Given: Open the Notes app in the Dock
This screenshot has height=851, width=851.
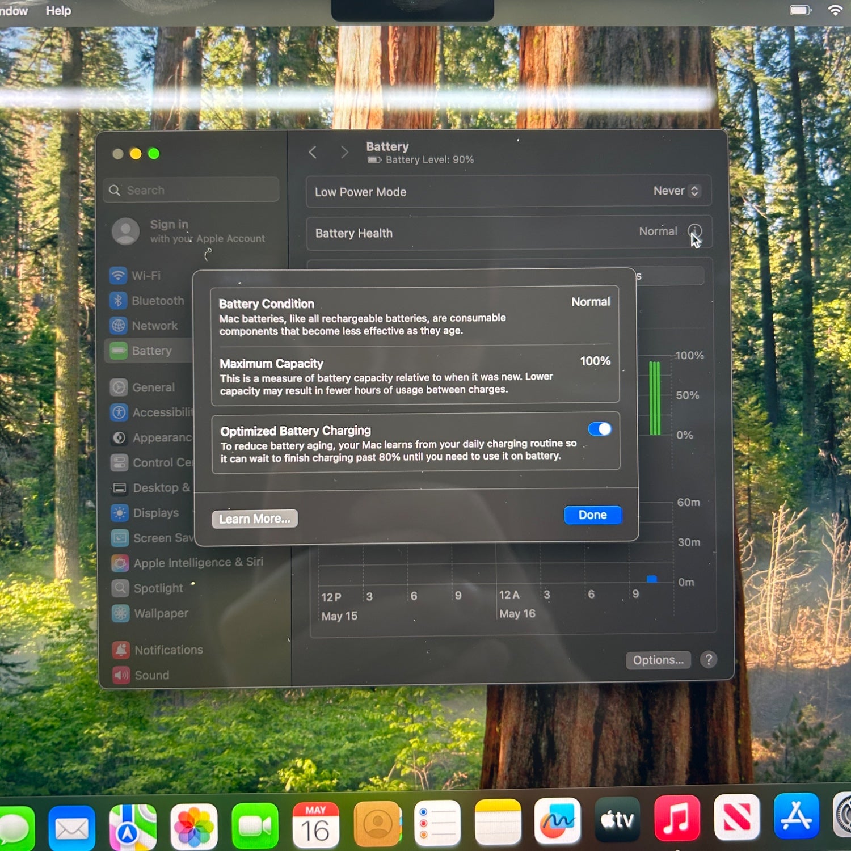Looking at the screenshot, I should [x=498, y=821].
